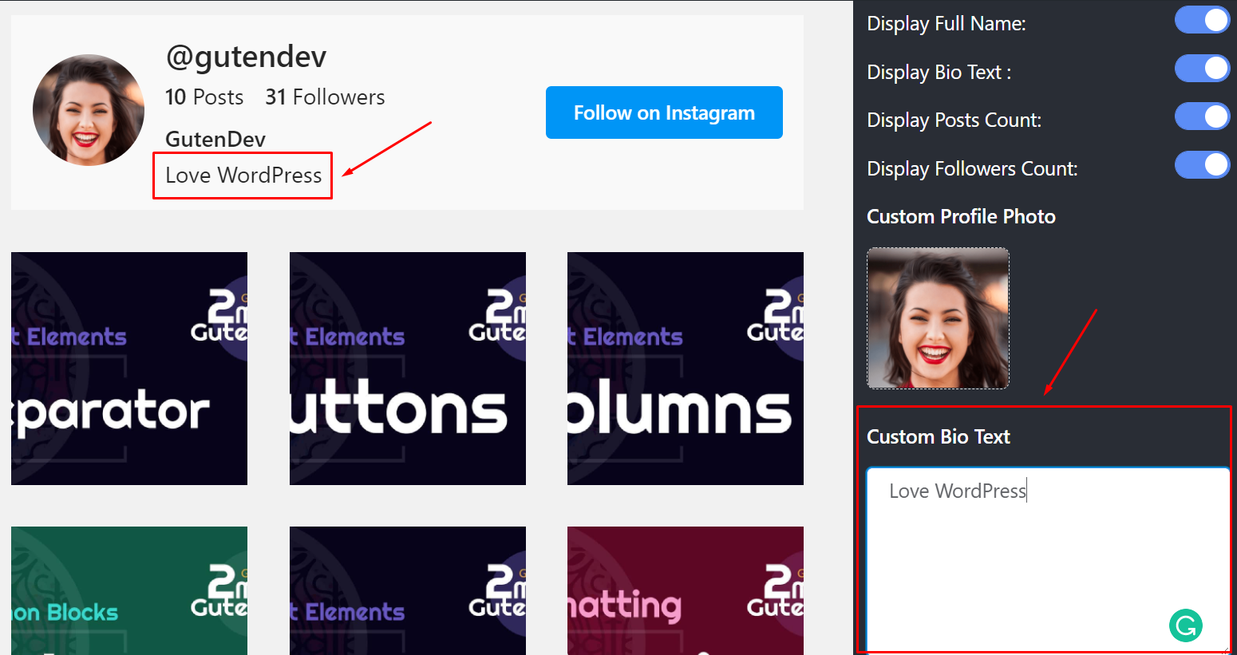Image resolution: width=1237 pixels, height=655 pixels.
Task: Open the second-row dark Elements post thumbnail
Action: click(408, 590)
